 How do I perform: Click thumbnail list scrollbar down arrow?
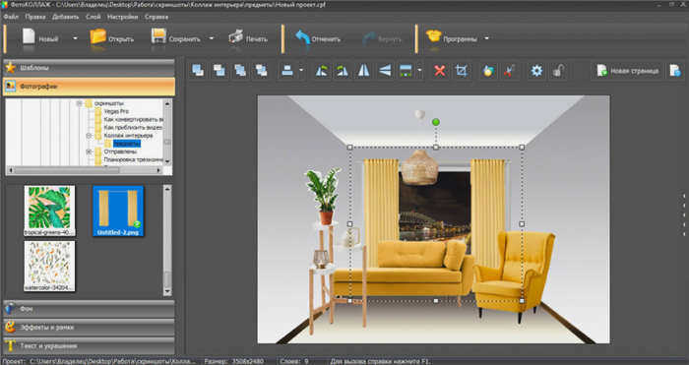click(167, 291)
